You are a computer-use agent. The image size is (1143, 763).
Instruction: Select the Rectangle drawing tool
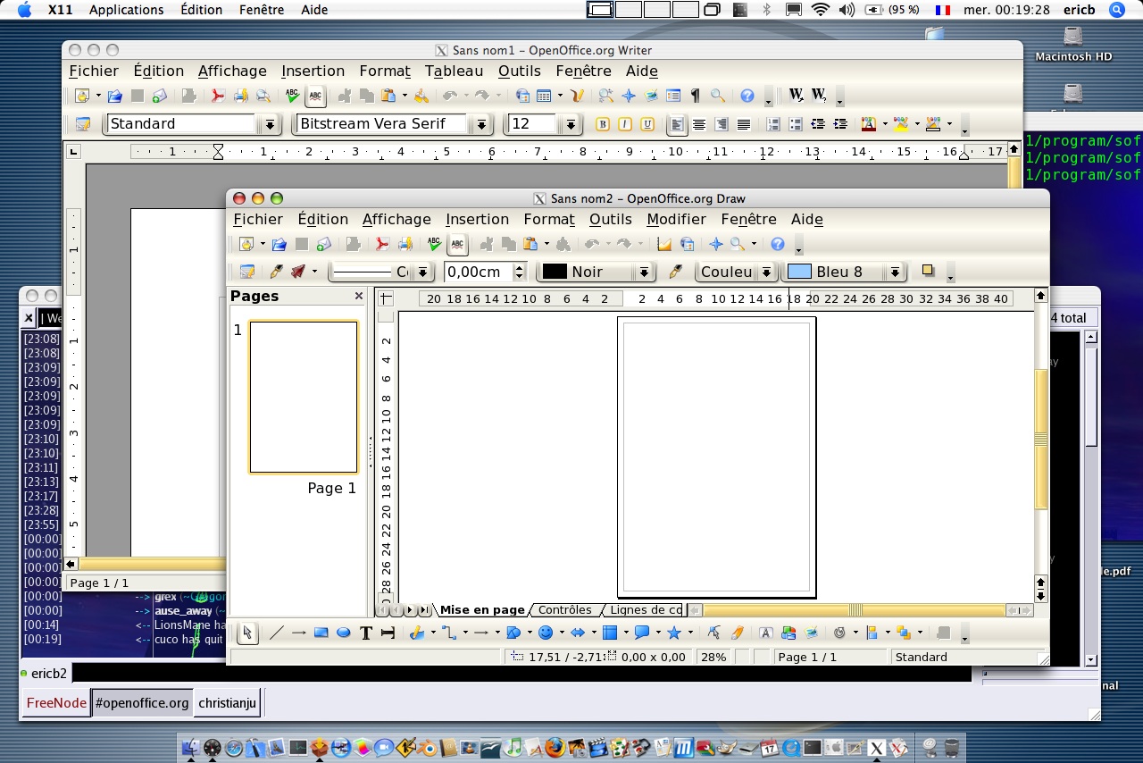coord(321,633)
